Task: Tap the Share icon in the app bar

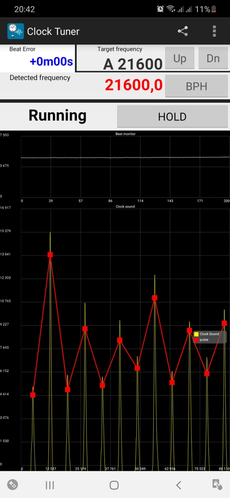Action: 183,31
